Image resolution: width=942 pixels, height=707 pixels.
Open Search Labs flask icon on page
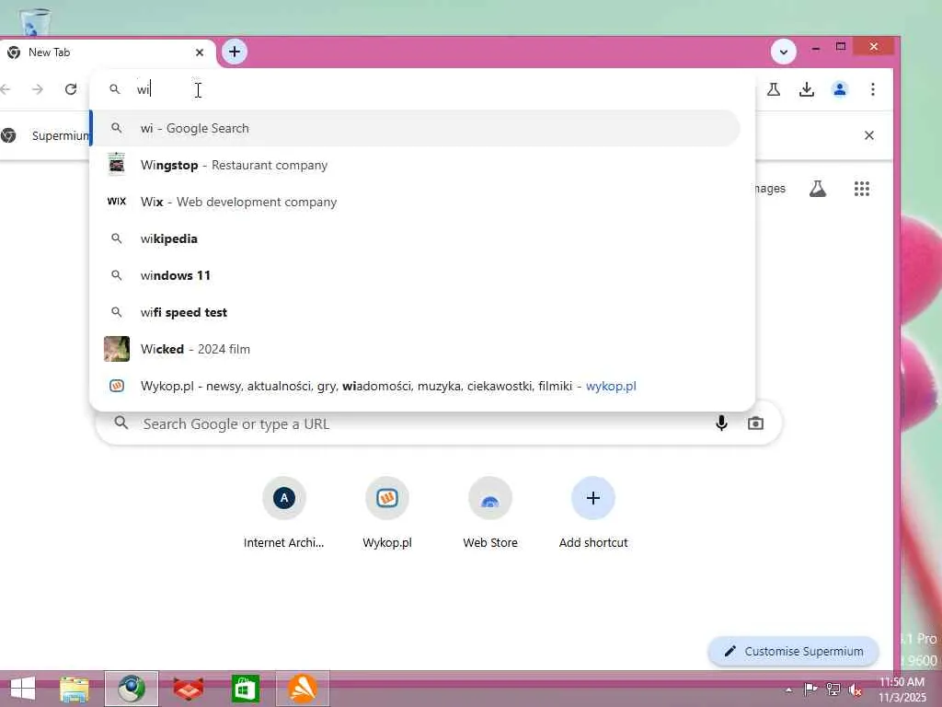point(817,189)
